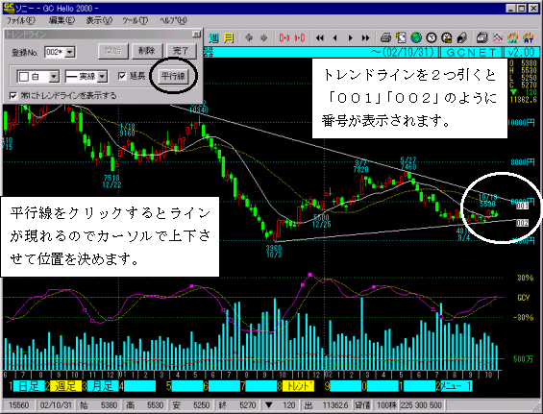Click the white color swatch in the trendline panel
This screenshot has height=414, width=543.
(x=24, y=77)
